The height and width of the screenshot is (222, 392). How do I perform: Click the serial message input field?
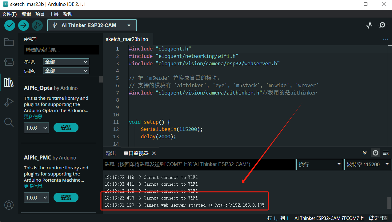199,164
